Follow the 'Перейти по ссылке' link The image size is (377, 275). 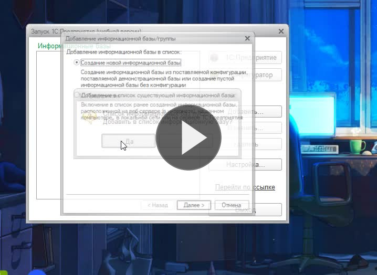click(x=245, y=187)
